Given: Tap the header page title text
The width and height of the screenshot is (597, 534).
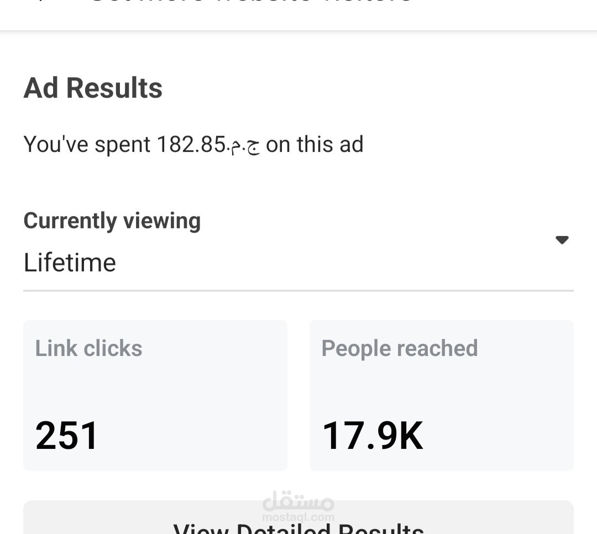Looking at the screenshot, I should 249,2.
